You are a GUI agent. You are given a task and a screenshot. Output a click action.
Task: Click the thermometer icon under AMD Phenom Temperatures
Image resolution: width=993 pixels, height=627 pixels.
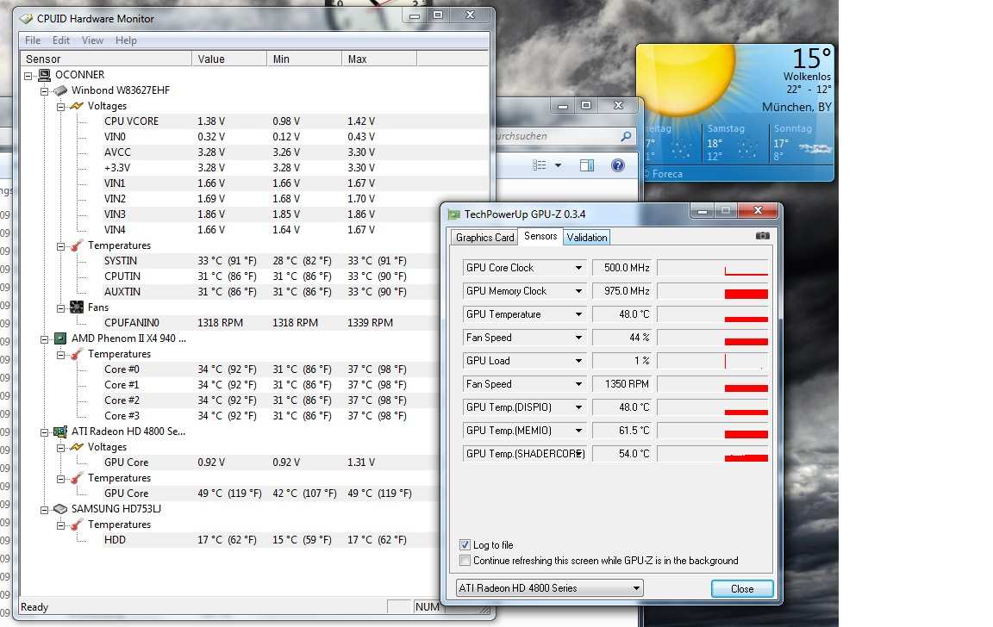[77, 354]
